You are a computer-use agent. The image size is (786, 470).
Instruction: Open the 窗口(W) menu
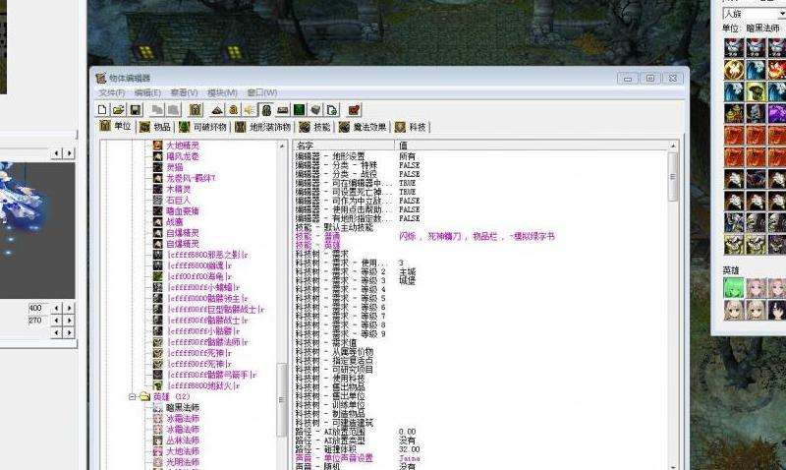click(x=261, y=92)
